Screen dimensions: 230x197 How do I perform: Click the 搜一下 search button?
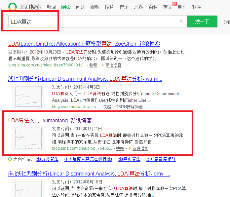point(202,21)
